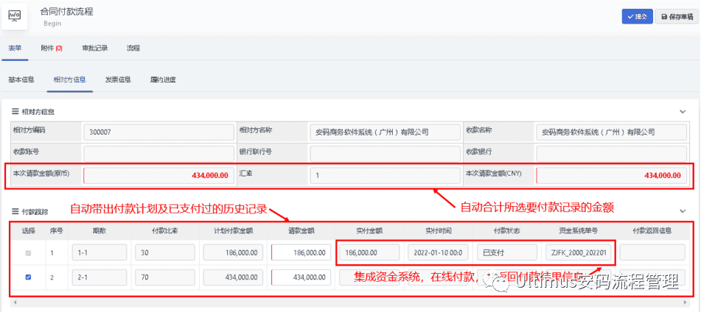Collapse the 相对方信息 section with its chevron

683,112
